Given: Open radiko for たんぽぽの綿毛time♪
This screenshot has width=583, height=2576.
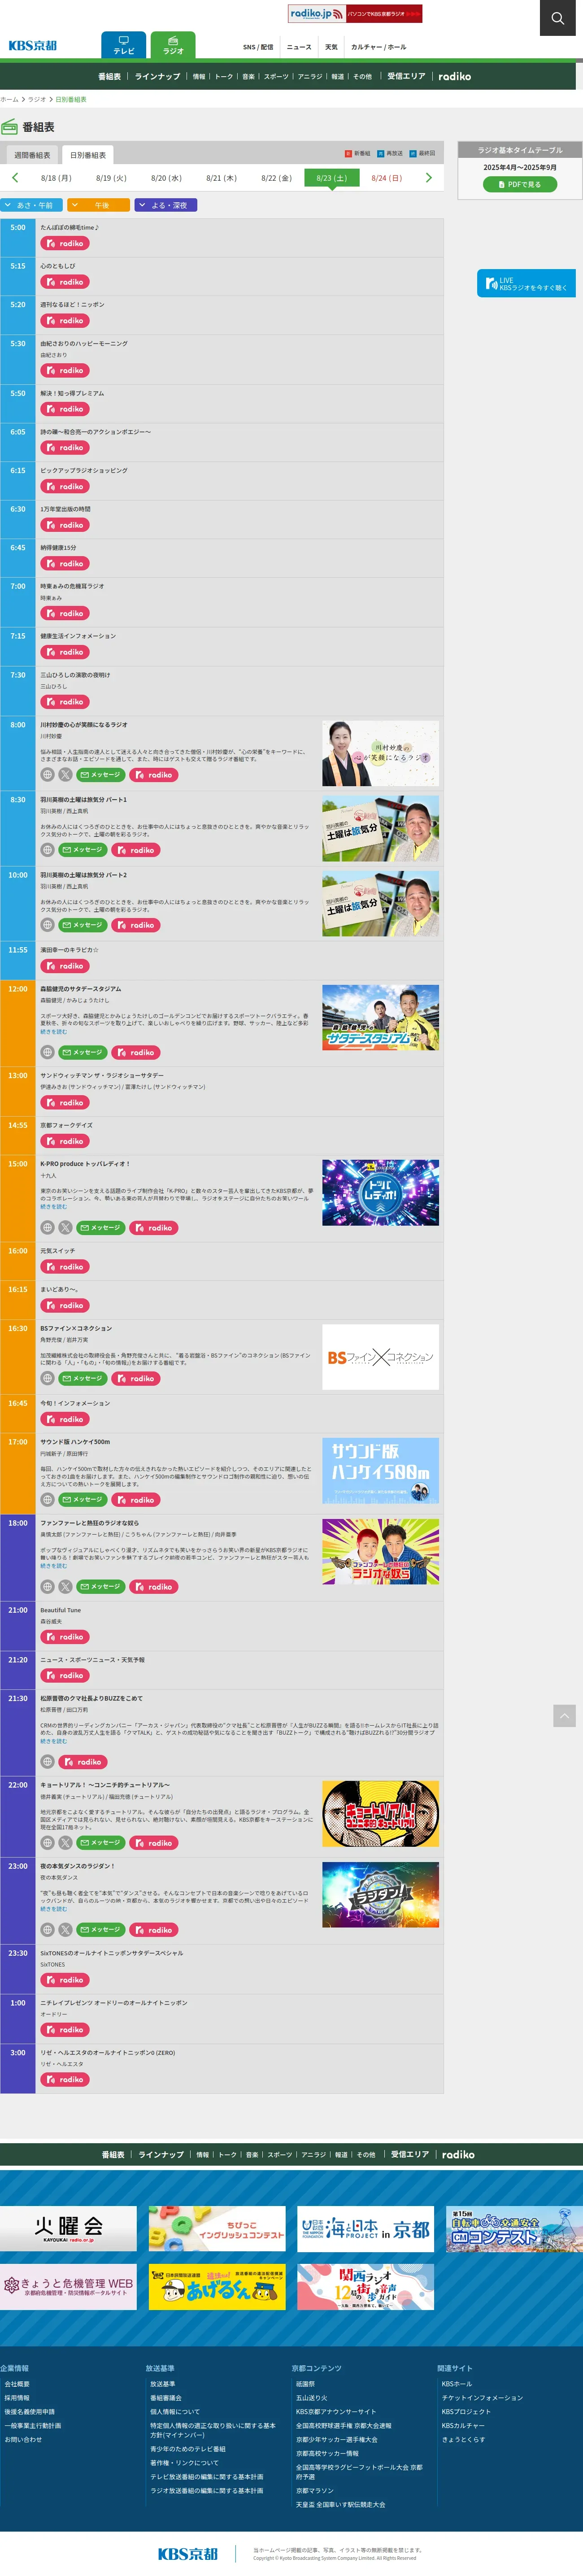Looking at the screenshot, I should (65, 243).
